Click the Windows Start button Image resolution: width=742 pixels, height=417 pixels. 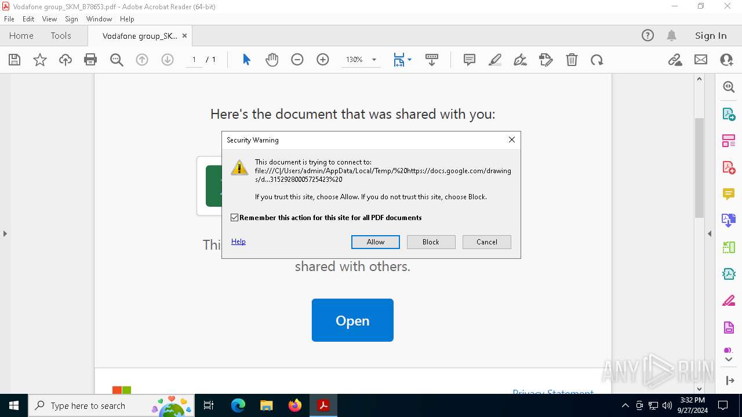tap(14, 405)
